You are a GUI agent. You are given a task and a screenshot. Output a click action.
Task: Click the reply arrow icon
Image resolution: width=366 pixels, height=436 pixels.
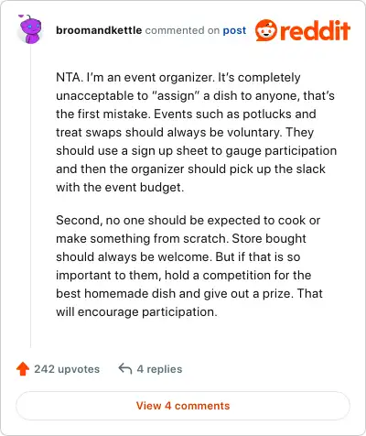pyautogui.click(x=125, y=368)
